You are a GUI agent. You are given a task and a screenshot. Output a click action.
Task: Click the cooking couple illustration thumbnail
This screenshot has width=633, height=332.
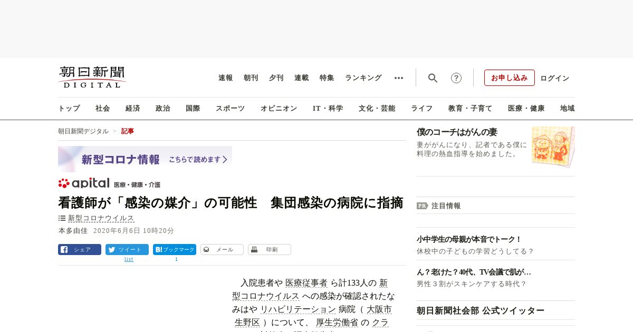click(553, 147)
